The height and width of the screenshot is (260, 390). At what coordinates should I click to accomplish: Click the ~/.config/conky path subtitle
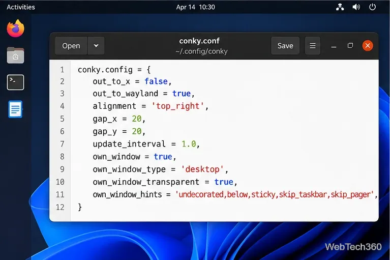pyautogui.click(x=201, y=51)
